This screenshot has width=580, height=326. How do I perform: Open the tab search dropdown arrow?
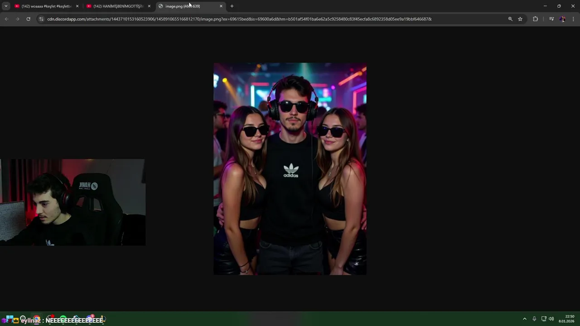point(6,6)
